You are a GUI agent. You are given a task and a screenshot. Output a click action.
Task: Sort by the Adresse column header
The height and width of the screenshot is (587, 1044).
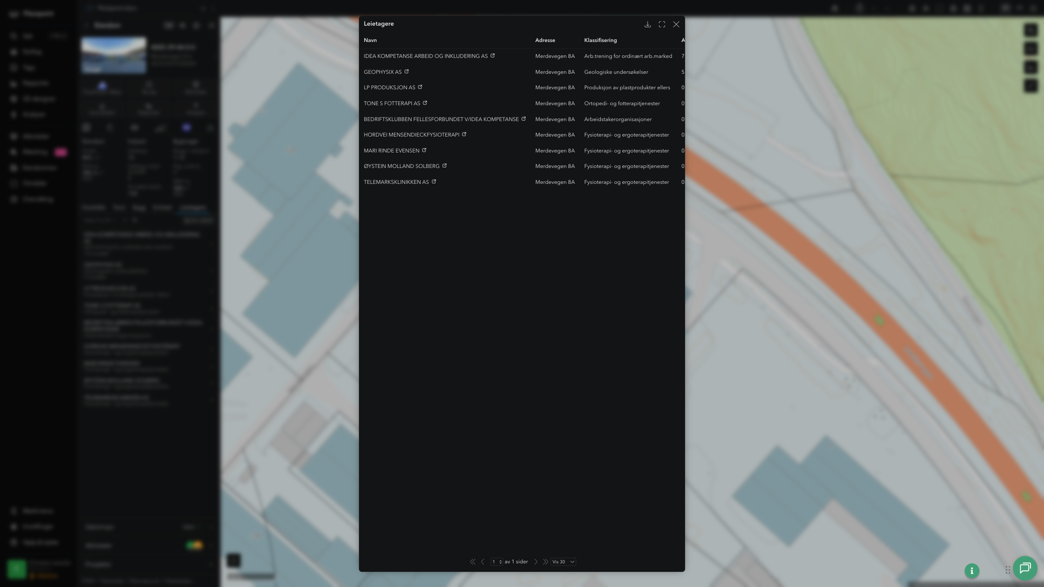point(545,40)
